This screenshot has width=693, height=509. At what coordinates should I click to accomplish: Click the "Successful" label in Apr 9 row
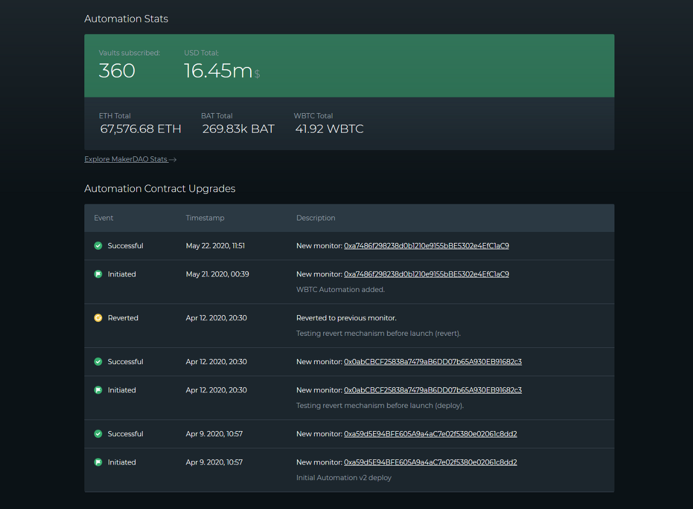click(x=125, y=434)
